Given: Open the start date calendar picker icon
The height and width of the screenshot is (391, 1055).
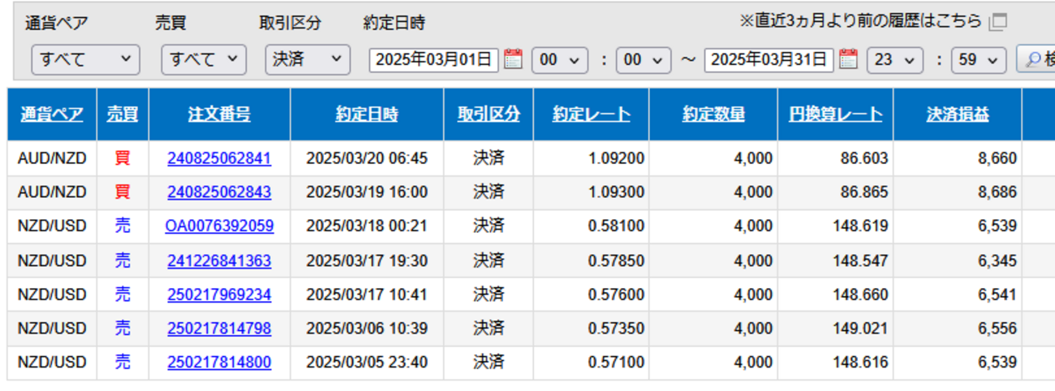Looking at the screenshot, I should pos(513,59).
